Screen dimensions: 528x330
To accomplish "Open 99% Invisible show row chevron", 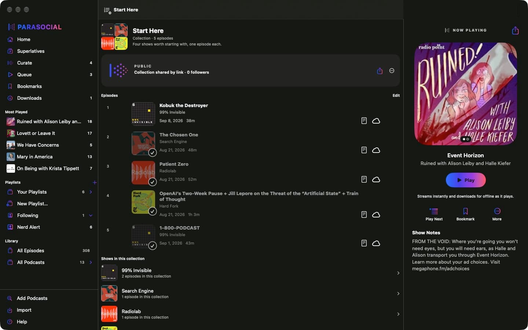I will point(398,273).
